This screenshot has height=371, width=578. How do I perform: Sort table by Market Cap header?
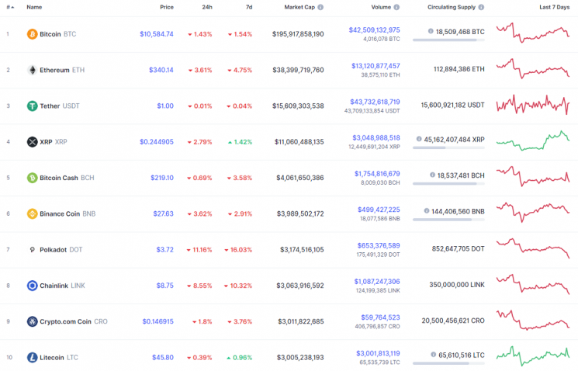pos(299,7)
